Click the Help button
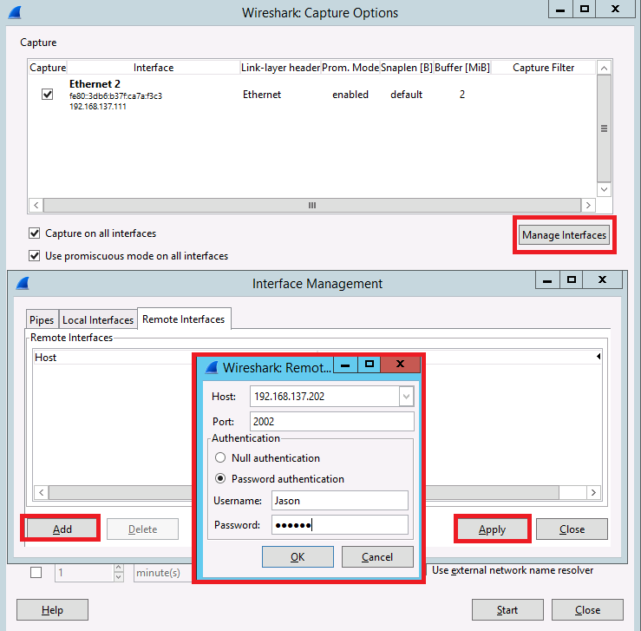The height and width of the screenshot is (631, 641). [x=52, y=609]
